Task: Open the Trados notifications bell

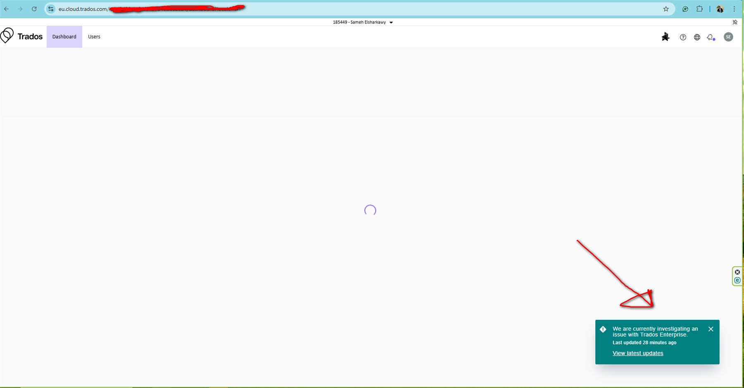Action: click(711, 37)
